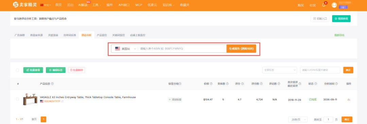Screen dimensions: 367x124
Task: Click help icon next to 变体数
Action: coord(227,84)
